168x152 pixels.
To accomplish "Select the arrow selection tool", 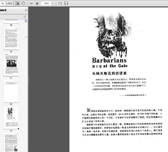I will 17,3.
